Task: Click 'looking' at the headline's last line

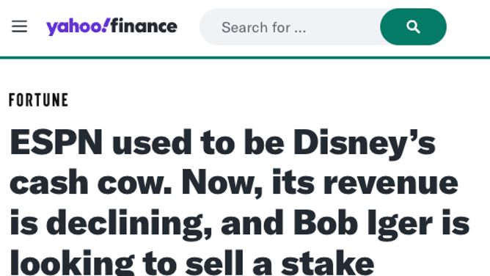Action: [x=72, y=263]
